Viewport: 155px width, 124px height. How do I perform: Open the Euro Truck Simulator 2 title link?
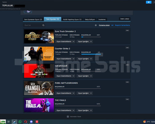[65, 31]
